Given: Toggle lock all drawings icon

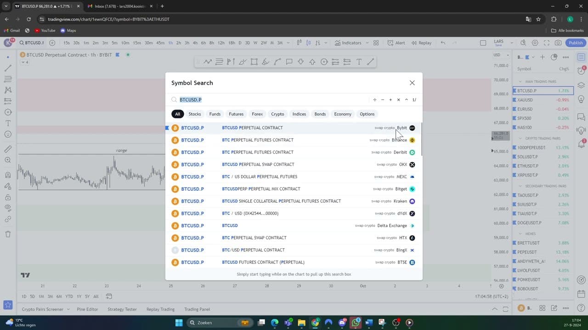Looking at the screenshot, I should click(x=8, y=197).
